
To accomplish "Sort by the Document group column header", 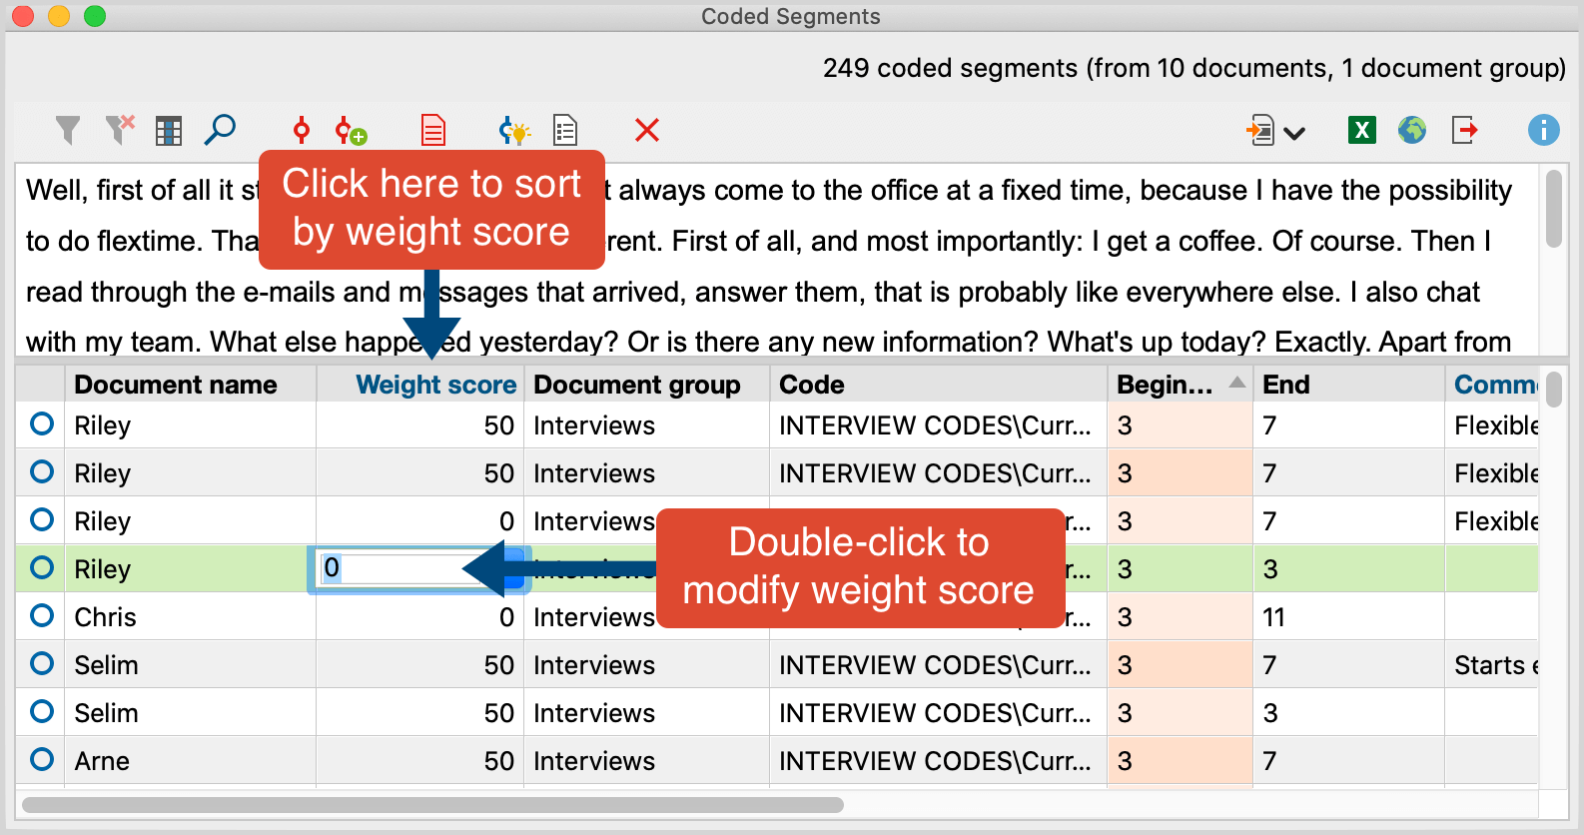I will click(636, 385).
